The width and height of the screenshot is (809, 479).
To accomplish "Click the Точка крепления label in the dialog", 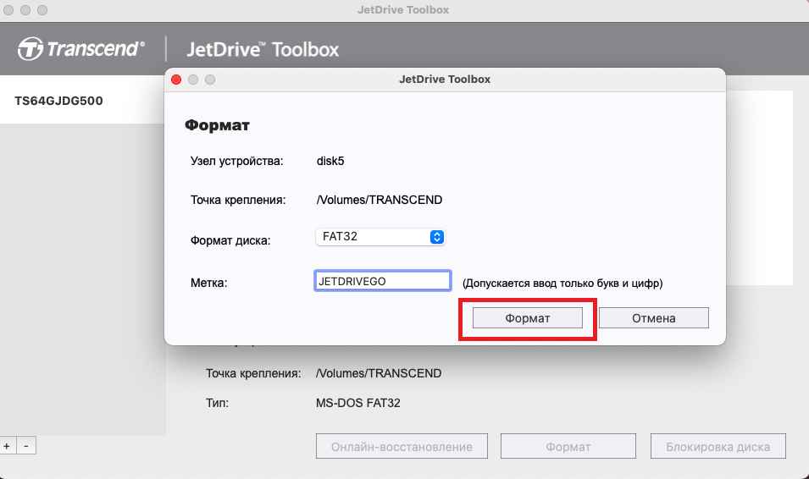I will coord(238,200).
